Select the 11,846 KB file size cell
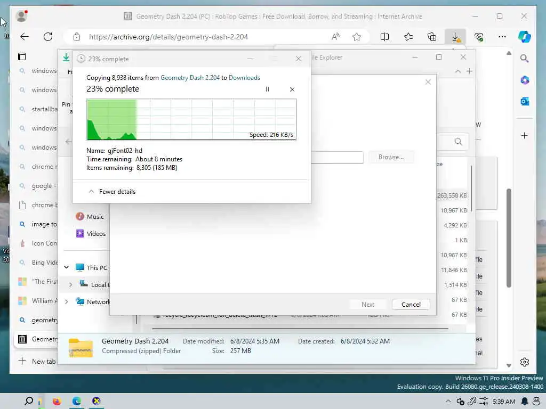This screenshot has width=546, height=409. [454, 270]
